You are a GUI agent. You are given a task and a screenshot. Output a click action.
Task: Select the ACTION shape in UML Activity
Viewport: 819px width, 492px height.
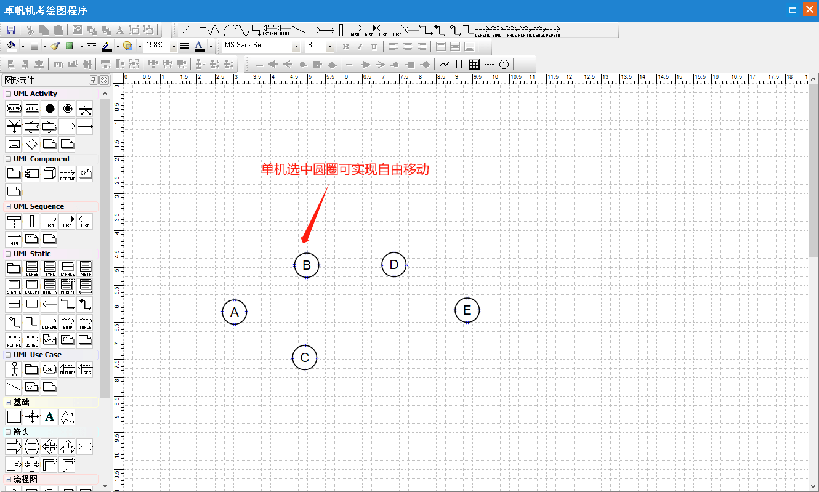[14, 108]
